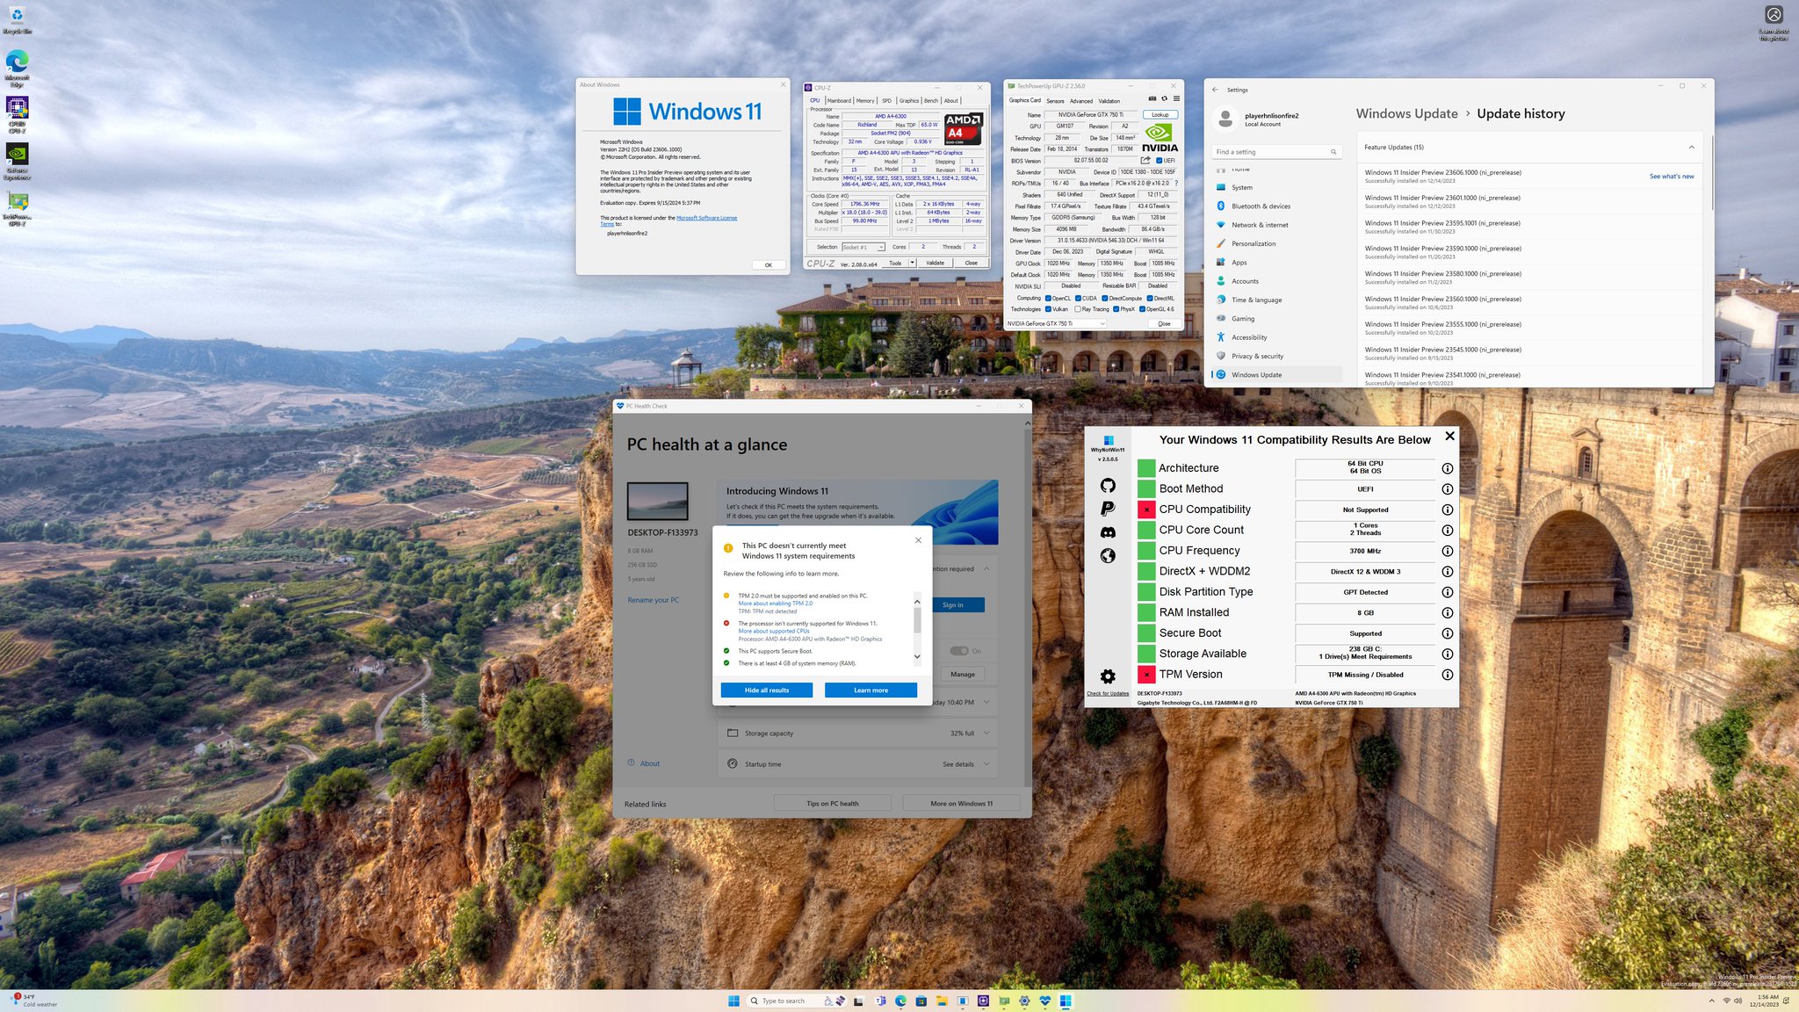
Task: Click Hide all results button
Action: (767, 690)
